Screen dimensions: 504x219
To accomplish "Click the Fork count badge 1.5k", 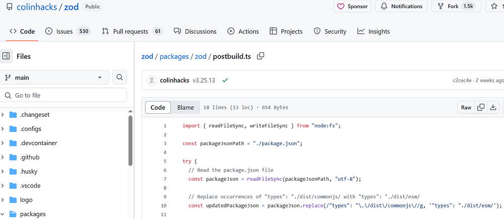I will pyautogui.click(x=468, y=6).
